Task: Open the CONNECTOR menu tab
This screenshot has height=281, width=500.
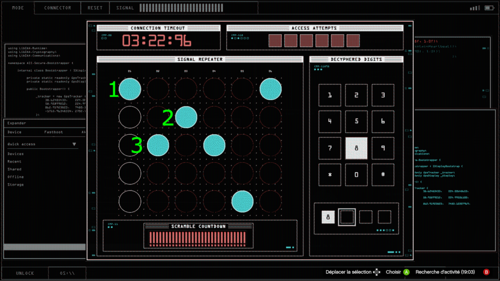Action: [x=58, y=8]
